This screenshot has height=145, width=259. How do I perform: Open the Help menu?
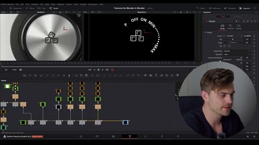[101, 4]
